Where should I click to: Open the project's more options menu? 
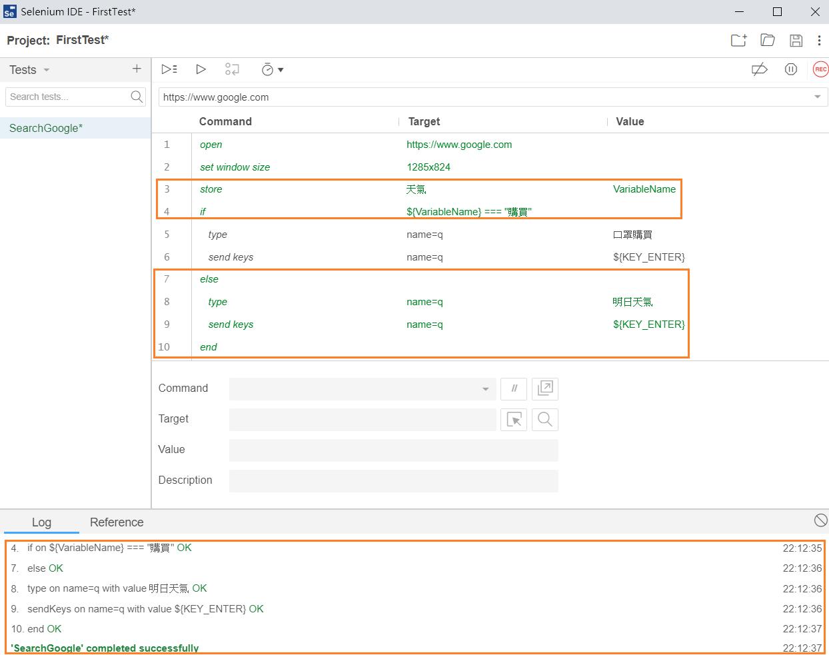point(820,41)
